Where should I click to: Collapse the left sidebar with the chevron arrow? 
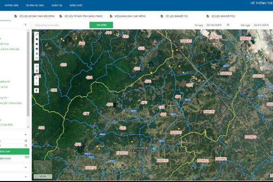point(26,25)
